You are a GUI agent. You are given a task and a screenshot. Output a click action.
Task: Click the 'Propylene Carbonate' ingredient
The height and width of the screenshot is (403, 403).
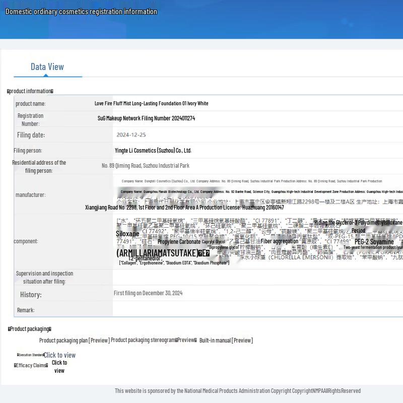[179, 242]
